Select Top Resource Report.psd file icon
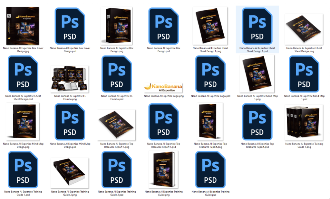This screenshot has height=199, width=330. point(257,122)
